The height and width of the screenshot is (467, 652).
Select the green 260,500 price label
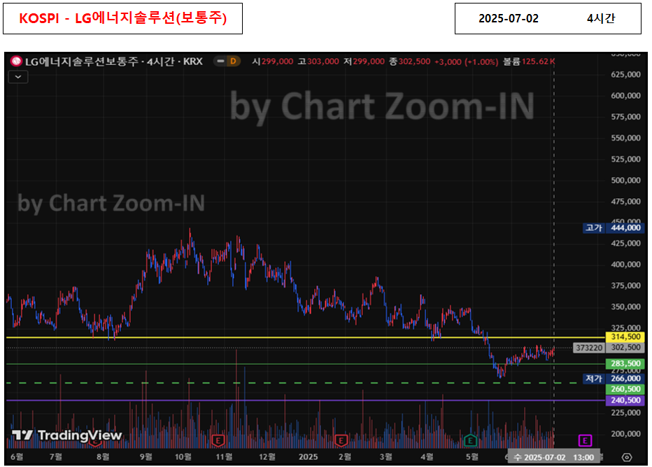coord(625,389)
